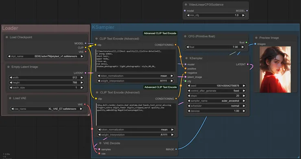Open the vae_name dropdown in Load VAE
This screenshot has width=301, height=159.
(x=47, y=109)
